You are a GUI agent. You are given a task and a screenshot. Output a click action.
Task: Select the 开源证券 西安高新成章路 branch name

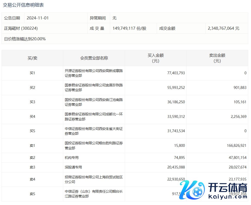[93, 73]
